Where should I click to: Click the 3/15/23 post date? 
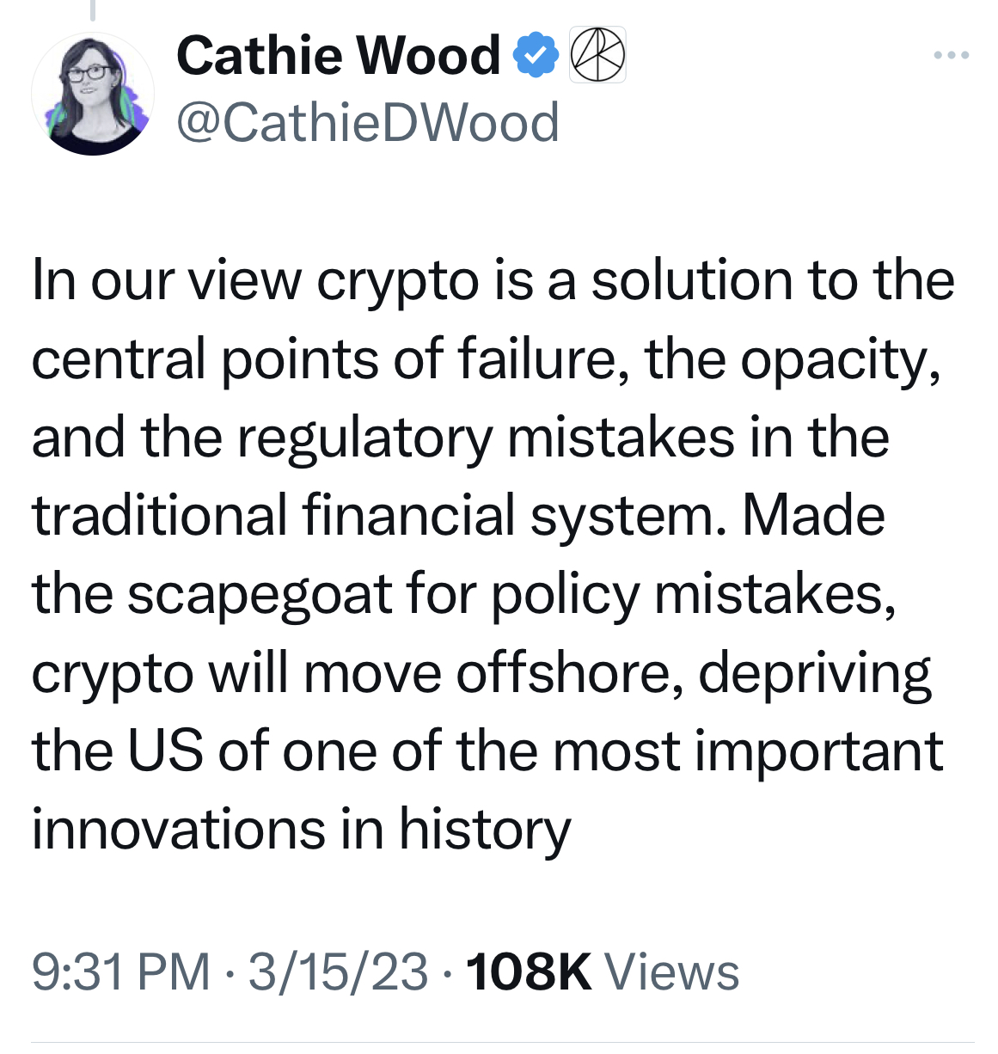338,971
